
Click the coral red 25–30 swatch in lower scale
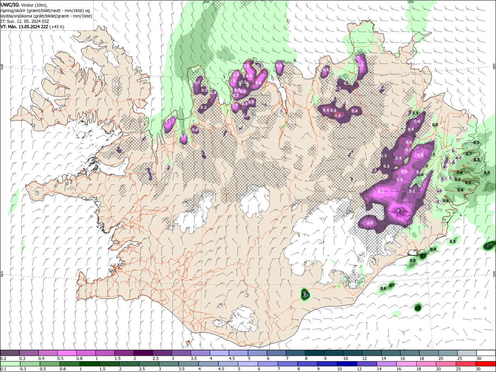point(465,364)
